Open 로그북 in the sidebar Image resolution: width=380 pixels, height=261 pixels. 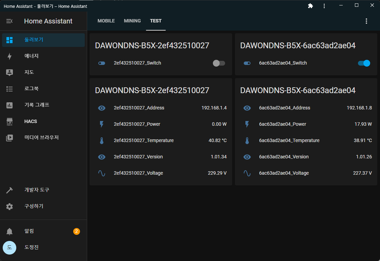43,89
